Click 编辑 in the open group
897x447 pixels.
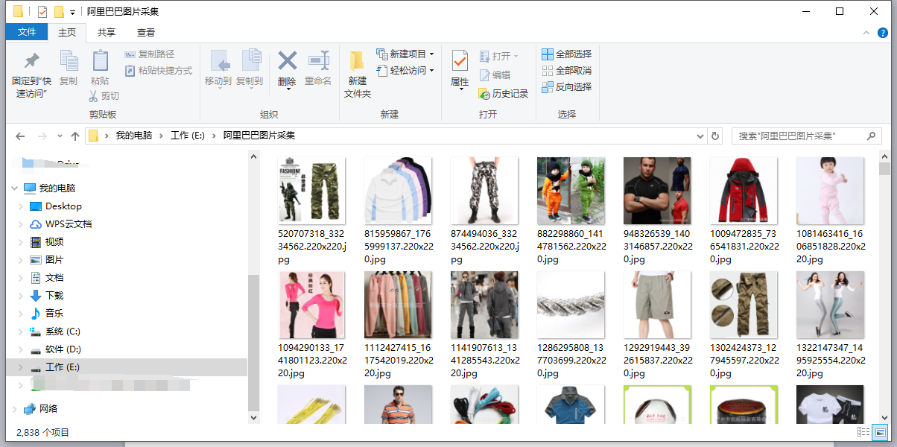click(495, 75)
